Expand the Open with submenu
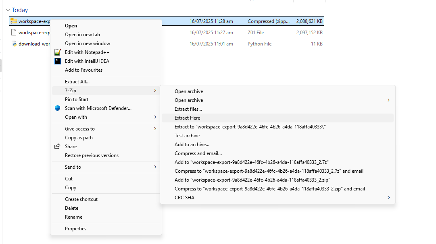The image size is (436, 244). click(155, 117)
